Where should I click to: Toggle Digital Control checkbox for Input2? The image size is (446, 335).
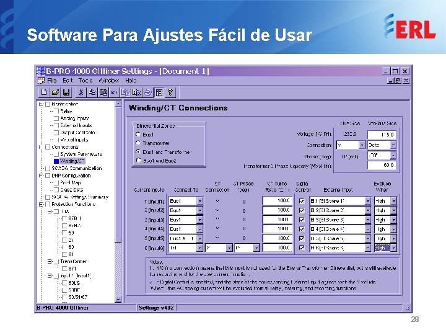pyautogui.click(x=302, y=210)
